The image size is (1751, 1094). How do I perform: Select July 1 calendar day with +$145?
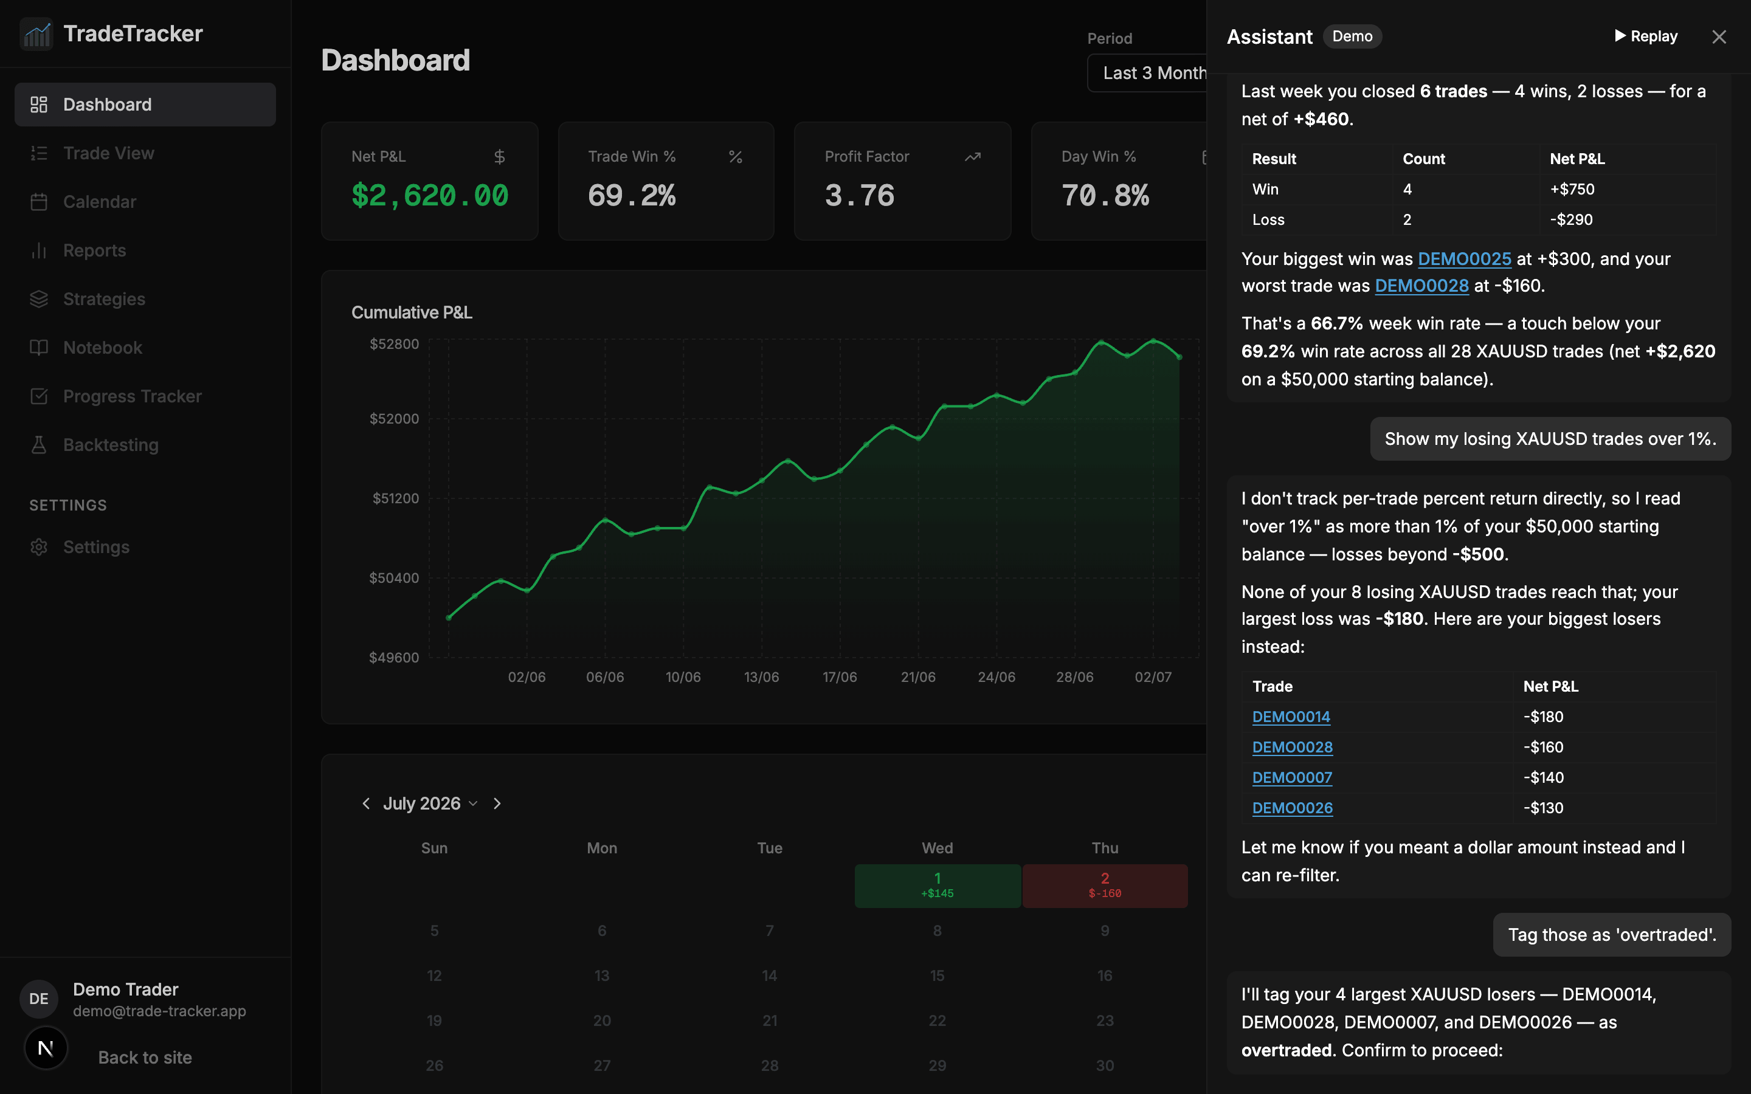(x=938, y=886)
